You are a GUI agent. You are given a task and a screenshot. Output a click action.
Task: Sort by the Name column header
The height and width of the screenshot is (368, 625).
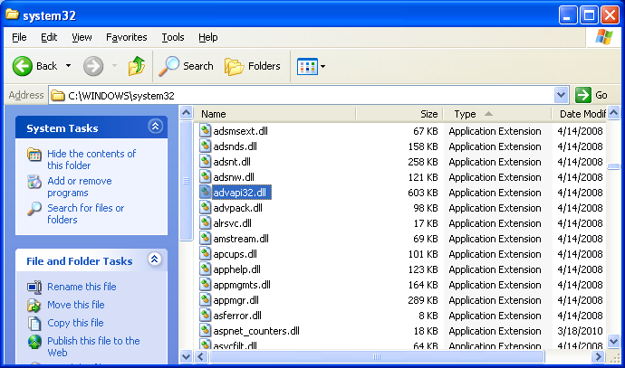click(x=275, y=114)
